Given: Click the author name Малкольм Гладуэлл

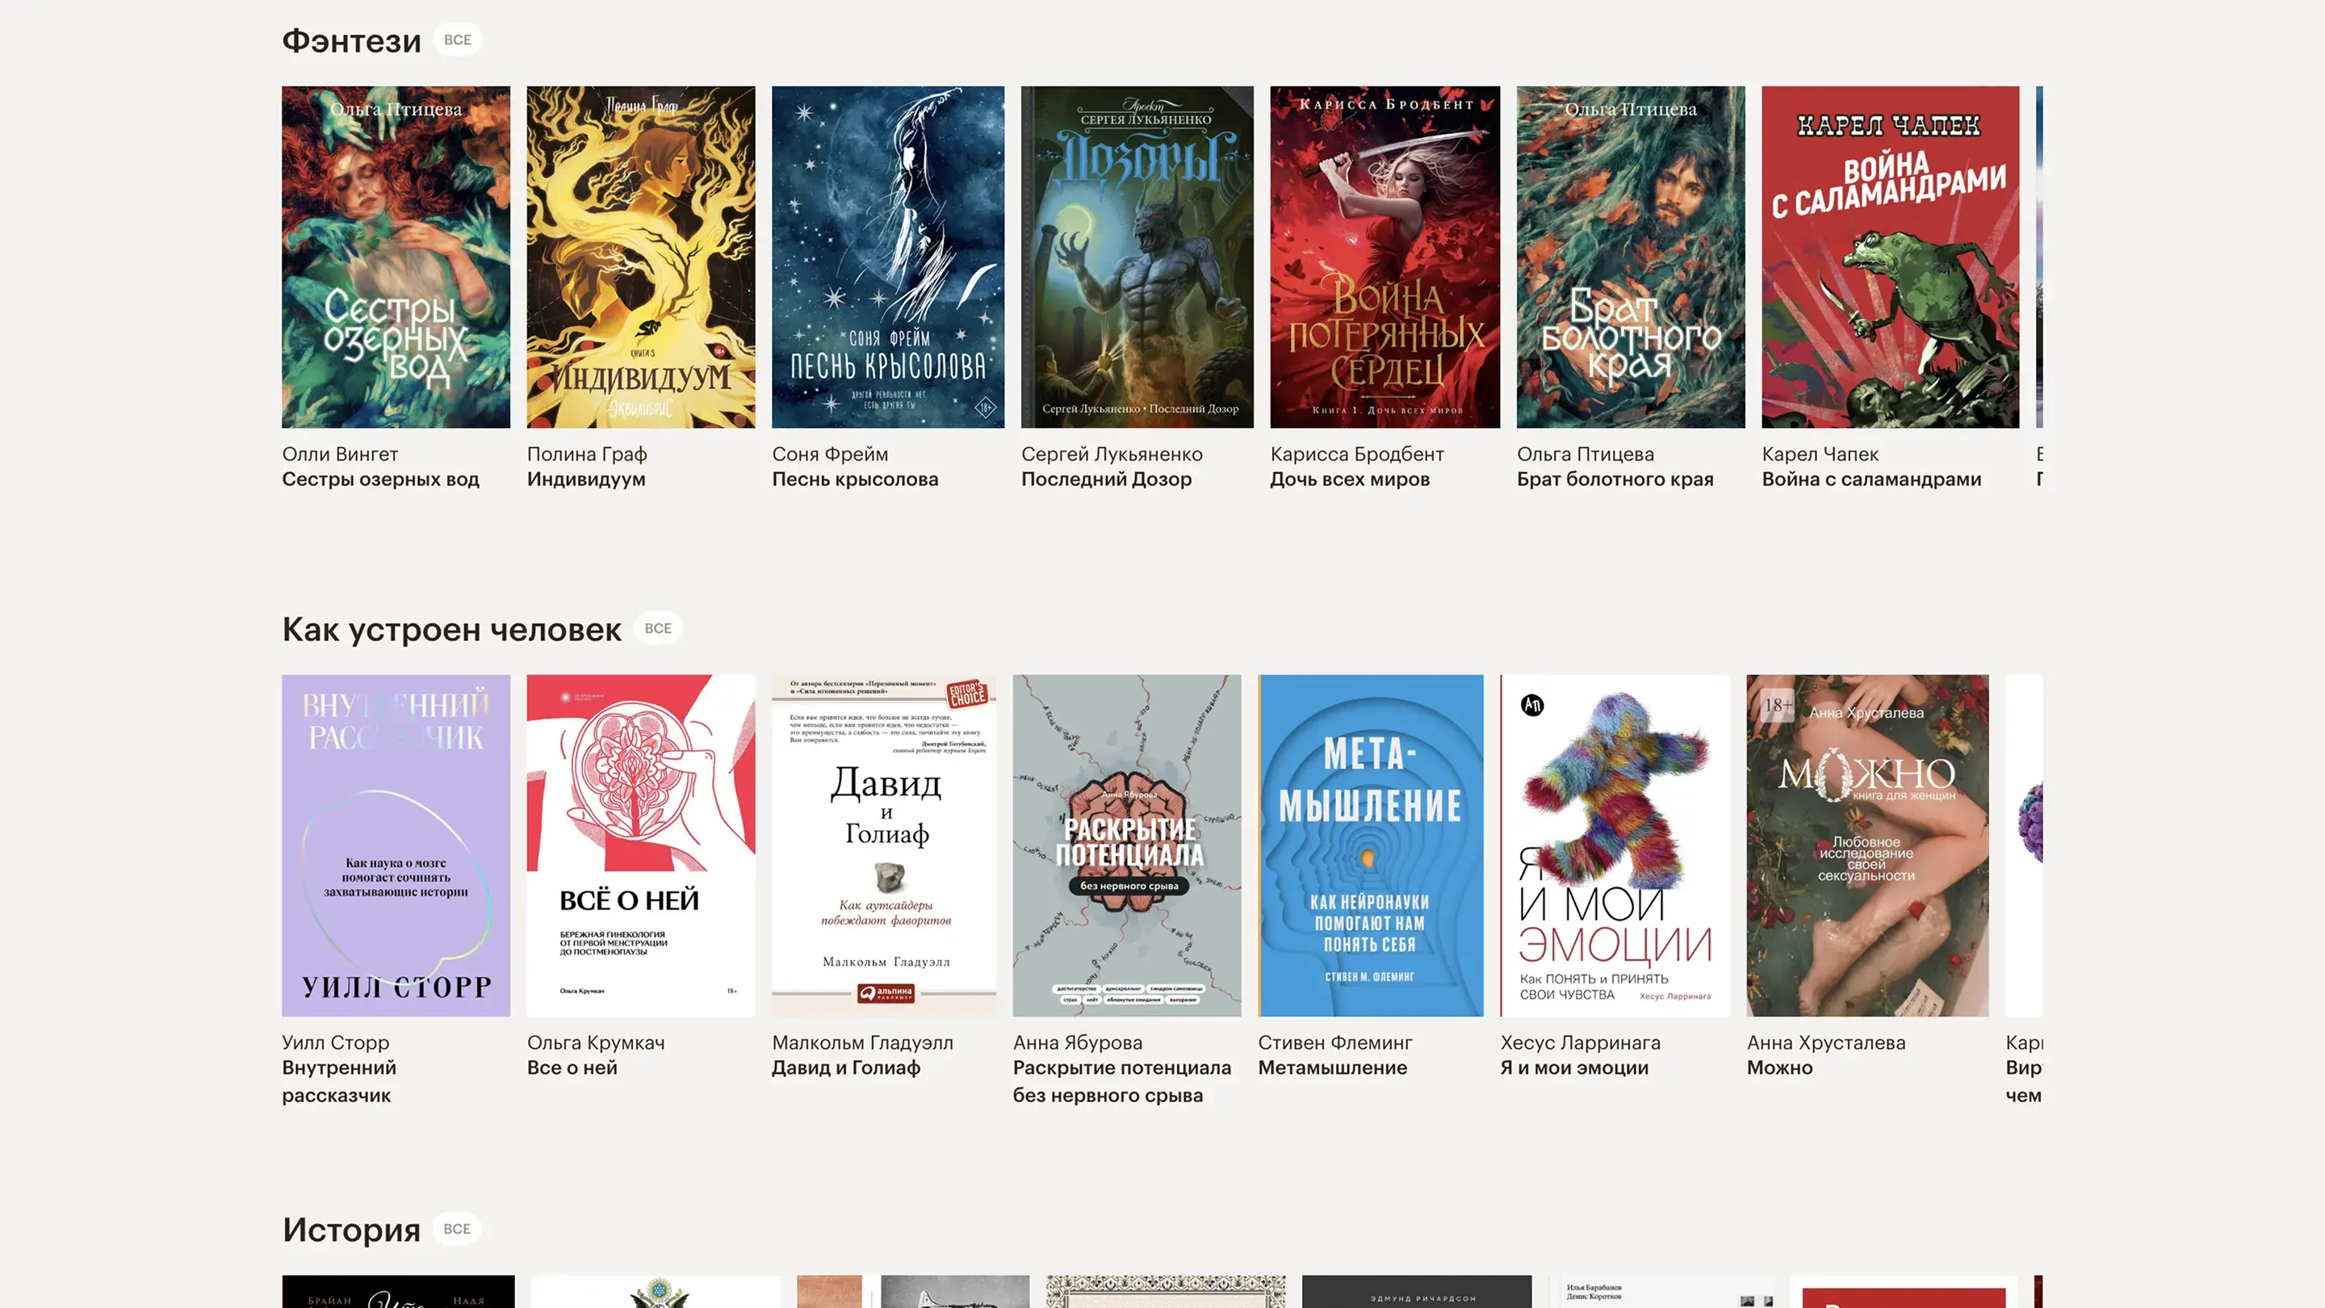Looking at the screenshot, I should tap(862, 1042).
